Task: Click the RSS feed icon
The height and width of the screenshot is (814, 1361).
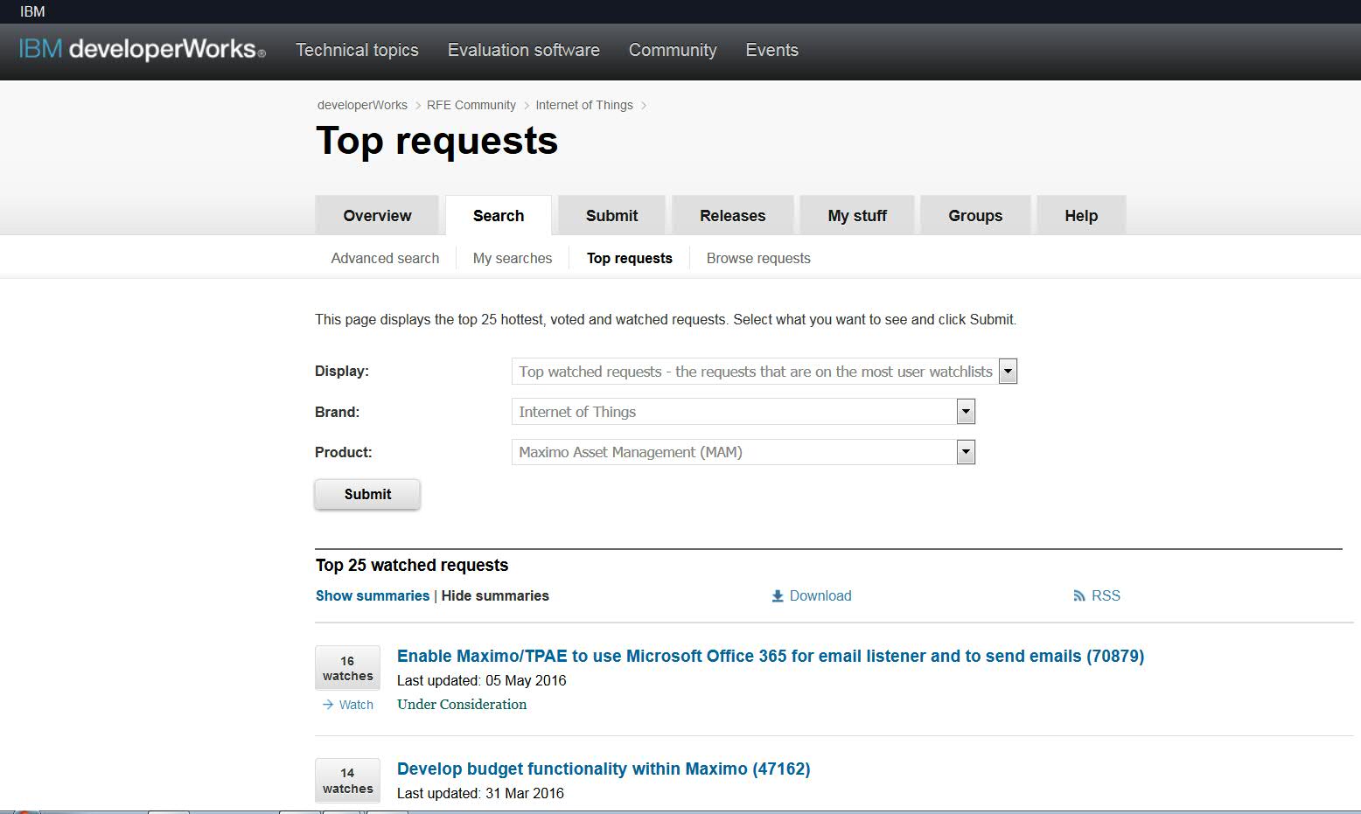Action: click(x=1079, y=596)
